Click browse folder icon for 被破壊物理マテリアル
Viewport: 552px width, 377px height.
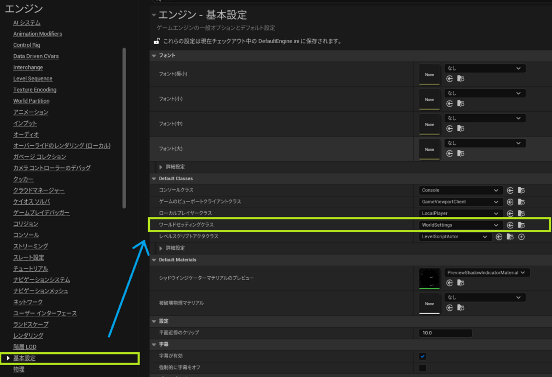pyautogui.click(x=461, y=308)
